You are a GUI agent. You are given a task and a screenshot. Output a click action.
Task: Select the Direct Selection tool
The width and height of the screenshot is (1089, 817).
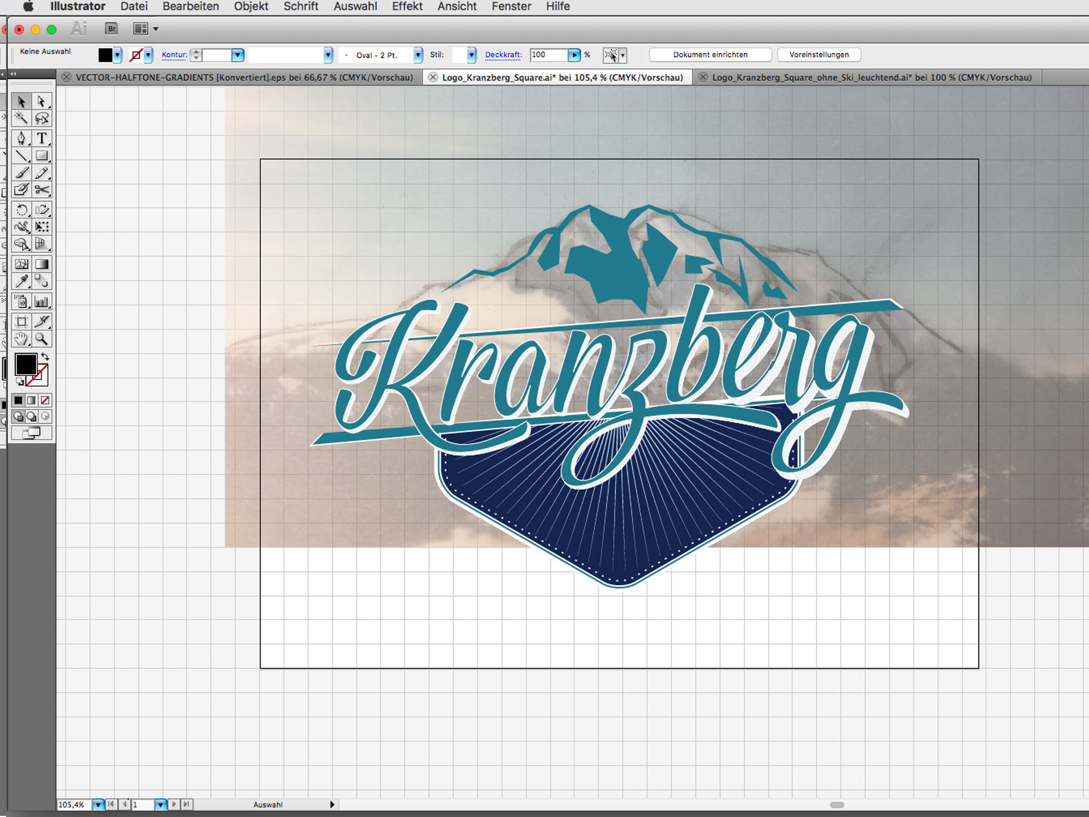click(x=42, y=102)
